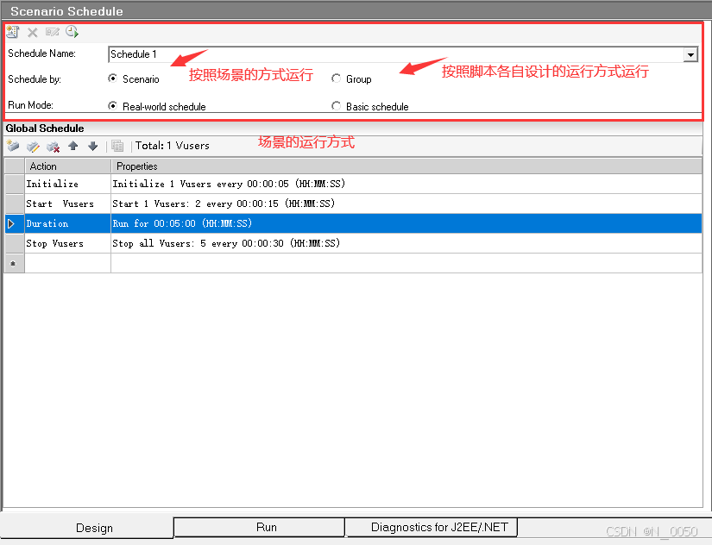Image resolution: width=712 pixels, height=545 pixels.
Task: Move action down with arrow icon
Action: pyautogui.click(x=92, y=146)
